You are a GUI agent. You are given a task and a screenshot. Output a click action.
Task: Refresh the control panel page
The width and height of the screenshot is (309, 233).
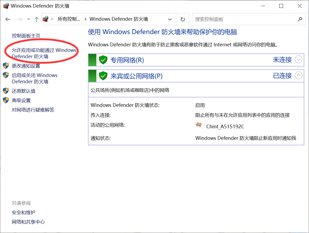pyautogui.click(x=183, y=19)
